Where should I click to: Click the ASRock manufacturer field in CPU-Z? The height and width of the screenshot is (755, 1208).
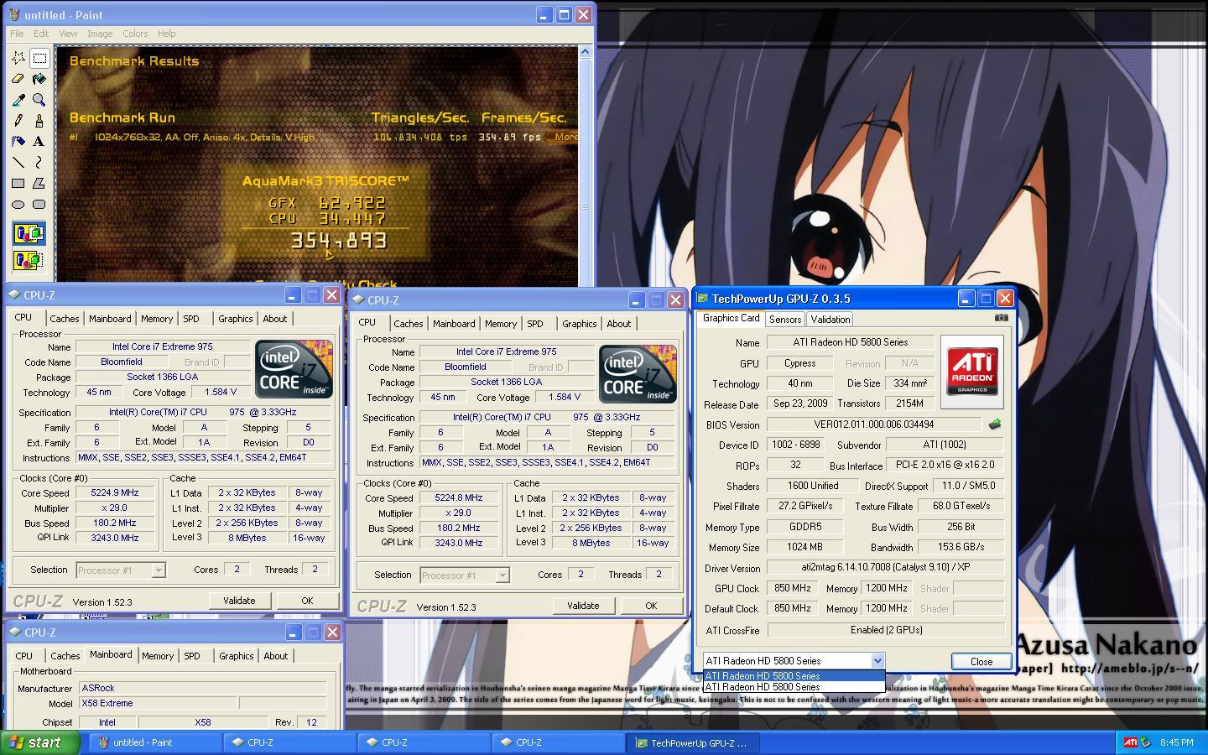202,688
